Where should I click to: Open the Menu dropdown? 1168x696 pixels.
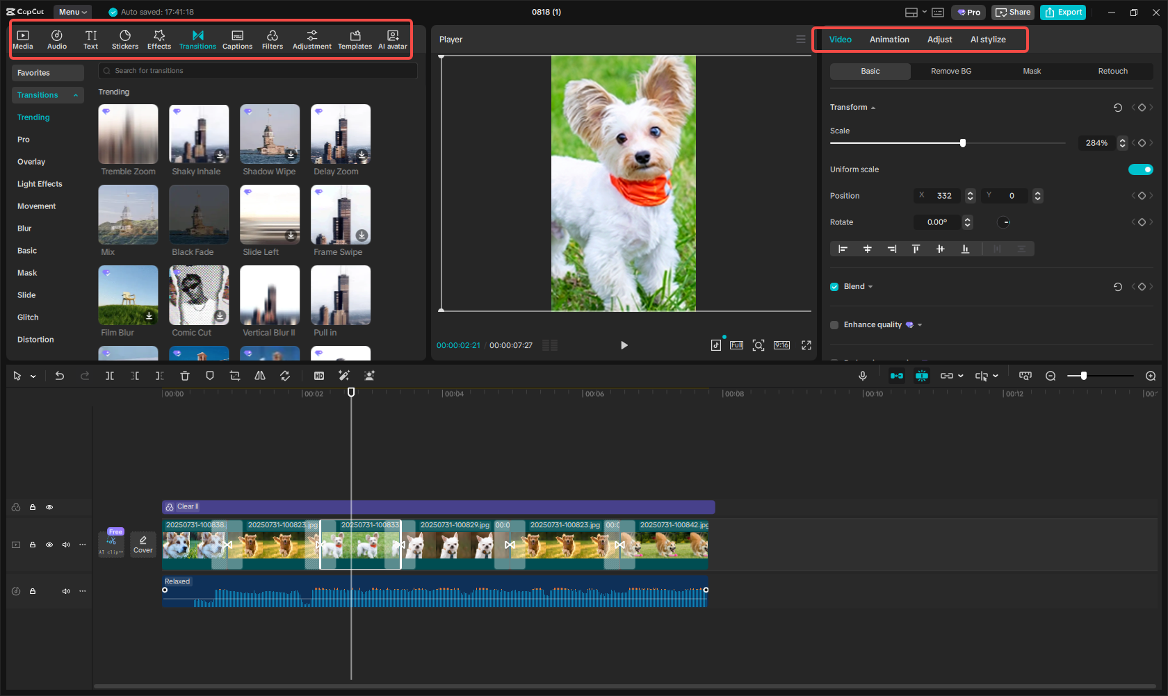72,12
